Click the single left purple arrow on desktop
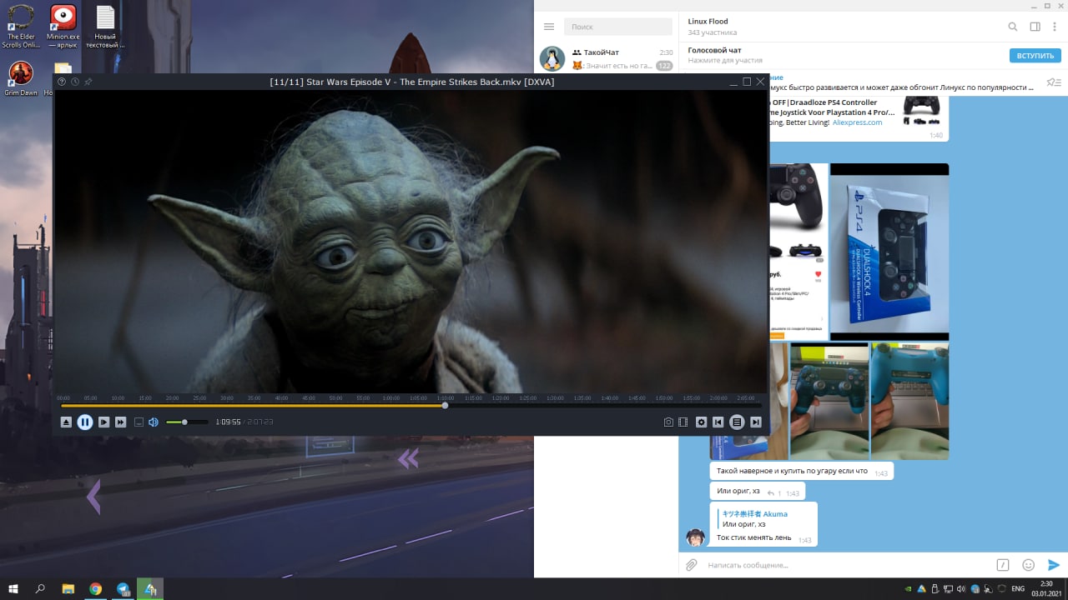The image size is (1068, 600). pyautogui.click(x=93, y=497)
